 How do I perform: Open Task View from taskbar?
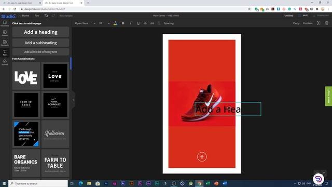point(72,183)
